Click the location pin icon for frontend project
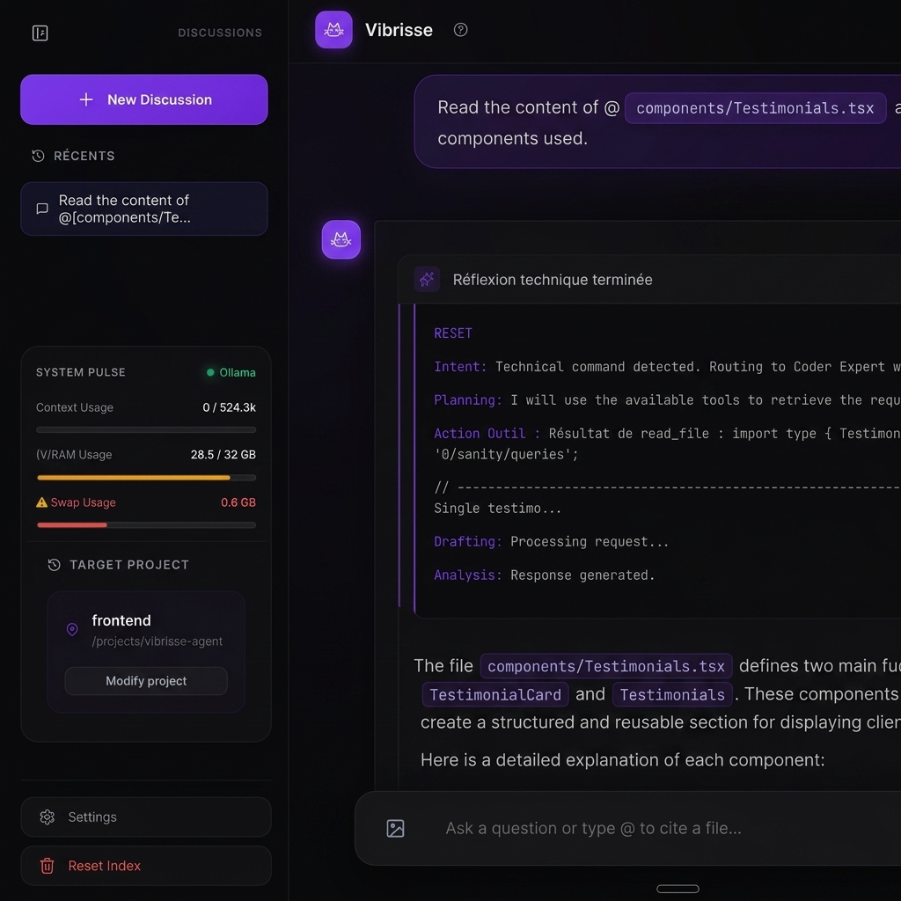The width and height of the screenshot is (901, 901). point(72,629)
